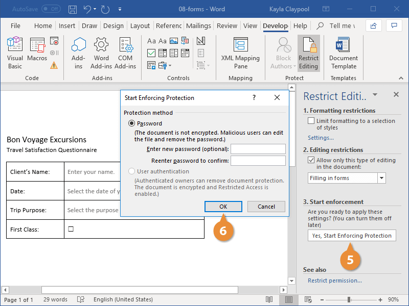Insert a Date Picker content control
The image size is (409, 306).
pos(186,53)
